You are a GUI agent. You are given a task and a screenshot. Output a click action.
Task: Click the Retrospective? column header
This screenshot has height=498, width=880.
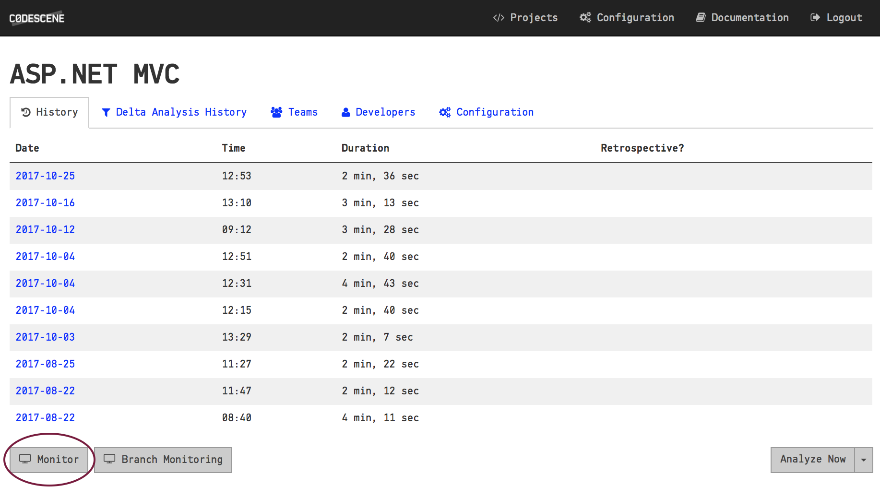coord(642,148)
